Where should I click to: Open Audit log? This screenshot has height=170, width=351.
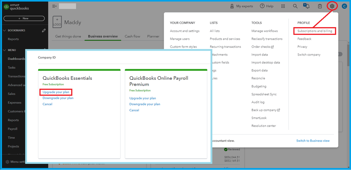pyautogui.click(x=258, y=102)
